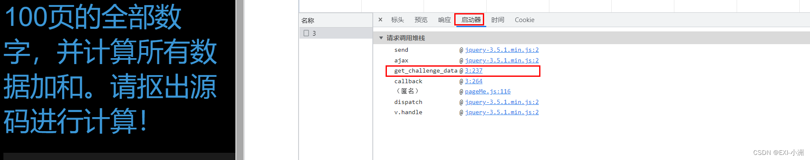Switch to the 时间 tab

point(498,20)
